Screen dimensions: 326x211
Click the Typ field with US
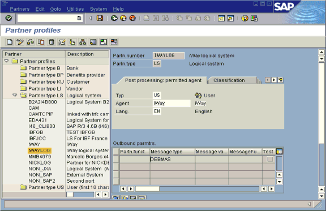(x=157, y=95)
